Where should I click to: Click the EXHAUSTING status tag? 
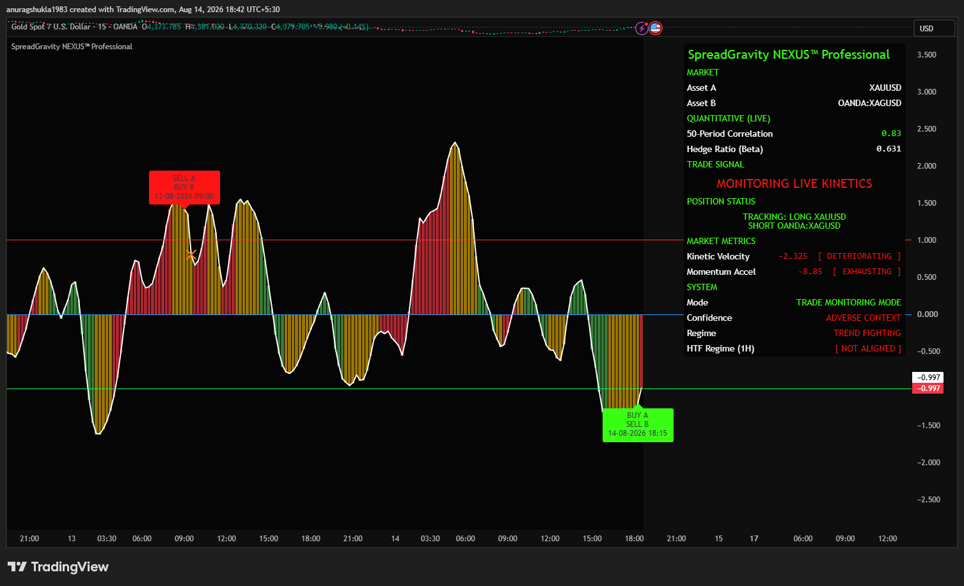(867, 272)
